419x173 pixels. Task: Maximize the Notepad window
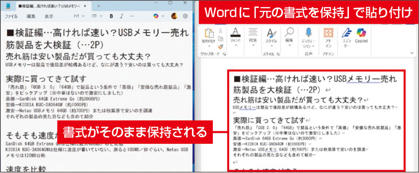(170, 3)
